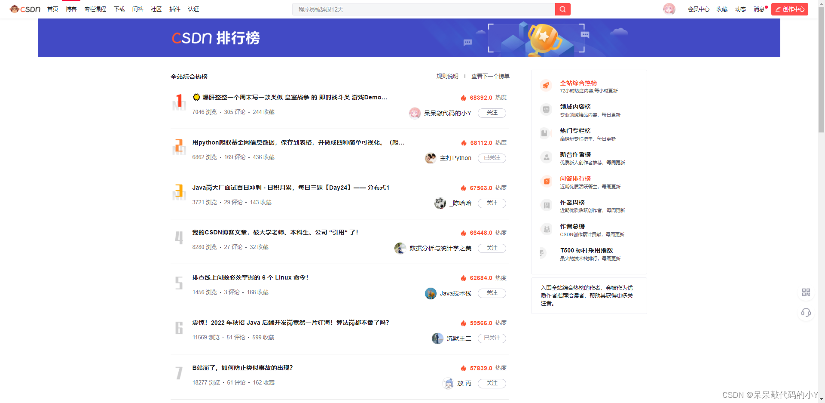Click 查看下一个榜单 link
This screenshot has height=403, width=825.
[x=490, y=76]
